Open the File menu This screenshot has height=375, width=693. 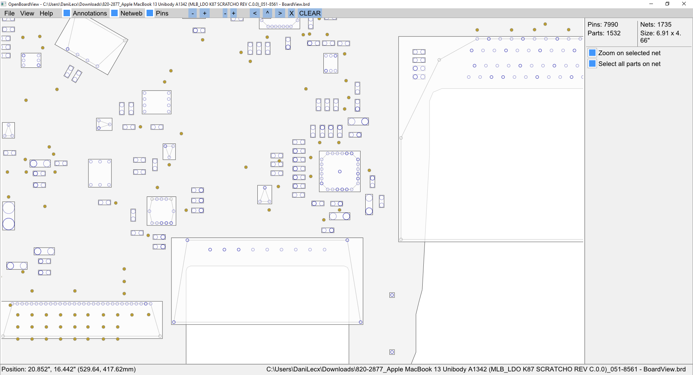(9, 13)
